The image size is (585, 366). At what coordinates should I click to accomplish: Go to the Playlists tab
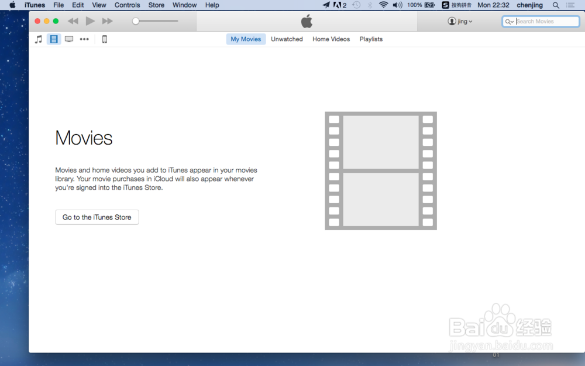tap(371, 39)
